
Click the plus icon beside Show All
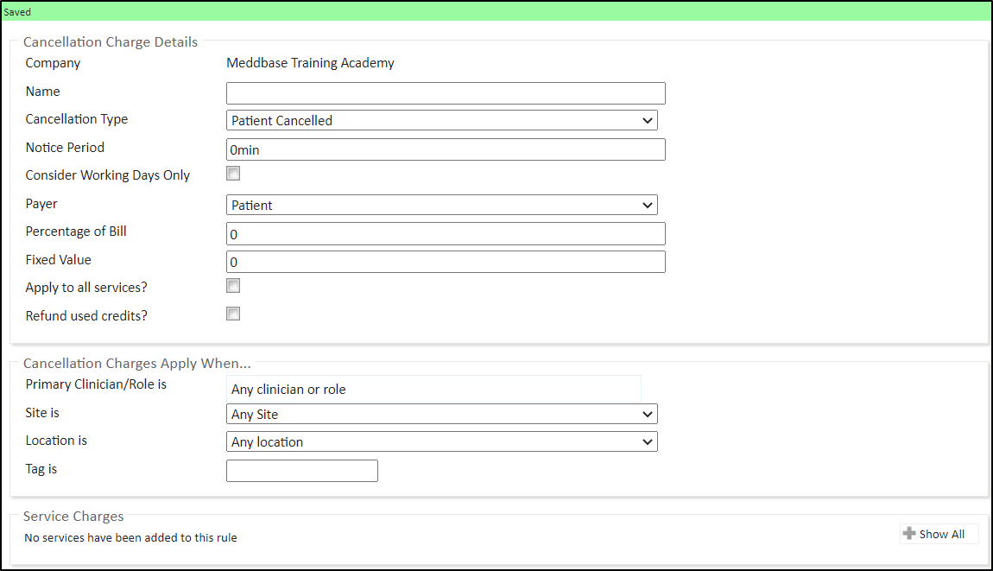(x=908, y=534)
